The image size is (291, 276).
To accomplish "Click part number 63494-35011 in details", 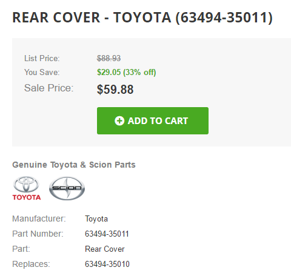I will point(107,234).
